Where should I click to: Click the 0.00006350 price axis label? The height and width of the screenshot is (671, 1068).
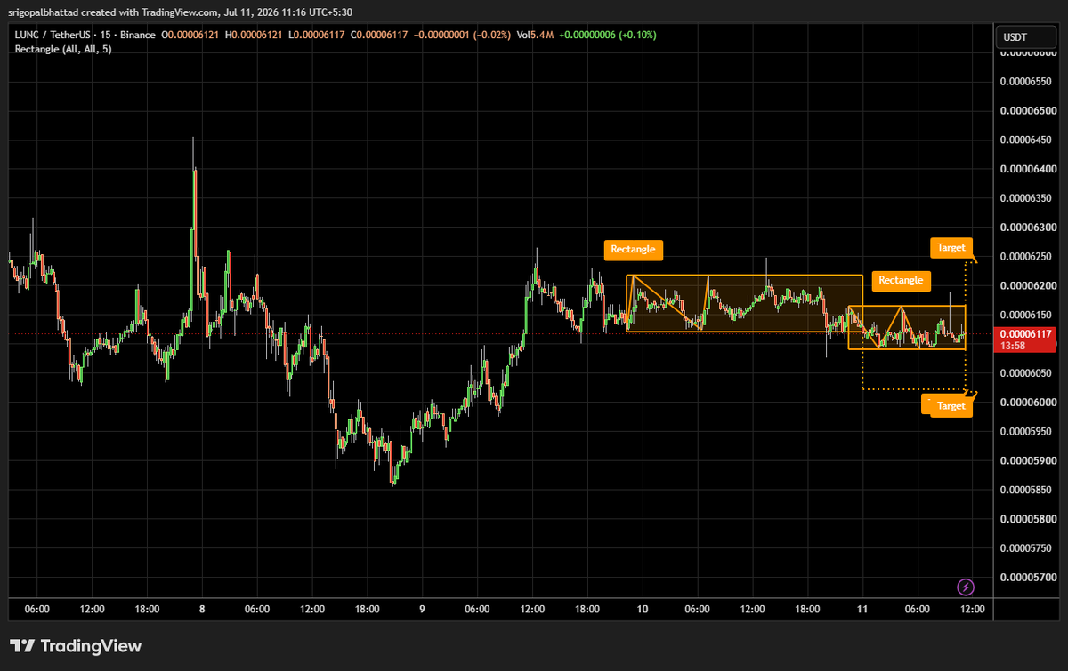tap(1028, 198)
